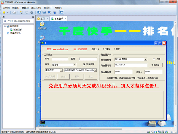Click the 路由器地址 field with 192.168.1.1
The height and width of the screenshot is (134, 178).
tap(131, 65)
